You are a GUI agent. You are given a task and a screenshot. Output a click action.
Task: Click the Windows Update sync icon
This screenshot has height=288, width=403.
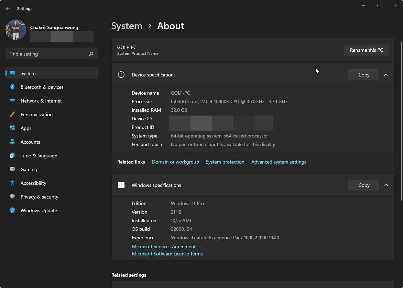coord(12,211)
